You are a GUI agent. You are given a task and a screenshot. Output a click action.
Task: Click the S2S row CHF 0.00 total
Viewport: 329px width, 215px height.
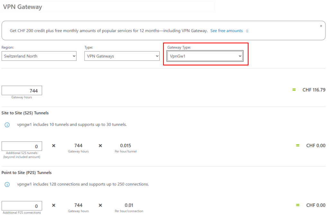(x=316, y=146)
